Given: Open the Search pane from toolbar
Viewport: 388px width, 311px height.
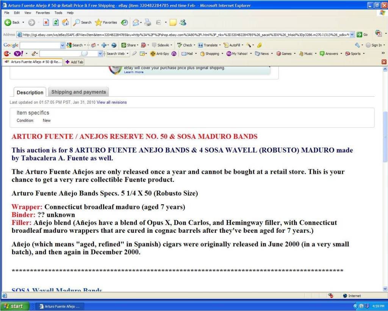Looking at the screenshot, I should [x=83, y=22].
